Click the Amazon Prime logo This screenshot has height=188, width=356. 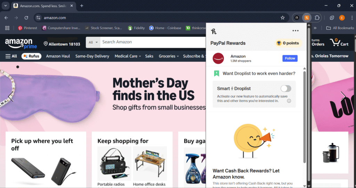(21, 43)
